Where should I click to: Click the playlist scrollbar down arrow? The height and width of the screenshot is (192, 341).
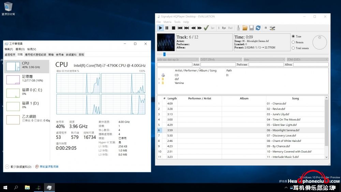[x=326, y=157]
